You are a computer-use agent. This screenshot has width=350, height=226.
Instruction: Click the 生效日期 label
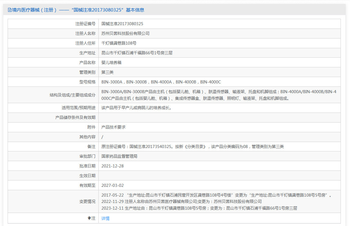pos(87,176)
